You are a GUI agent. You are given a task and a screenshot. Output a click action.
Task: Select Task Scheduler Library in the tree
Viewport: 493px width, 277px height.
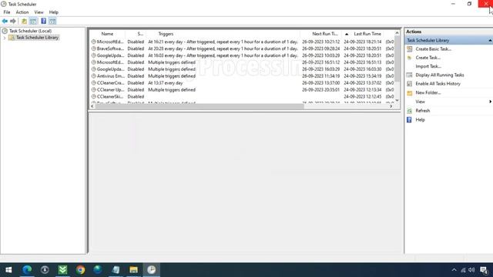click(x=37, y=38)
